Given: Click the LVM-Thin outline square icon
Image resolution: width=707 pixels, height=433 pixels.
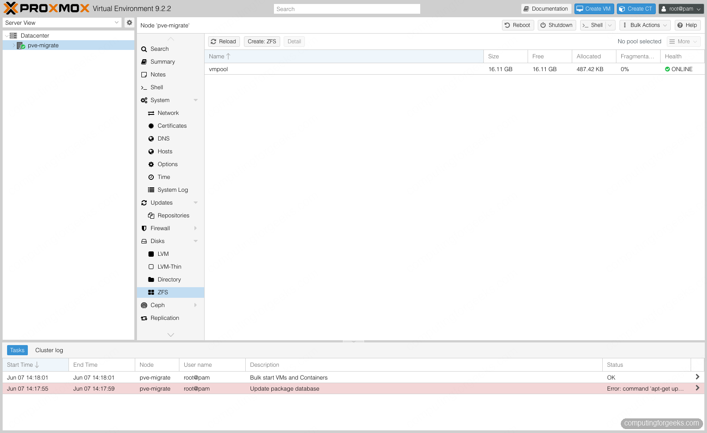Looking at the screenshot, I should (151, 267).
